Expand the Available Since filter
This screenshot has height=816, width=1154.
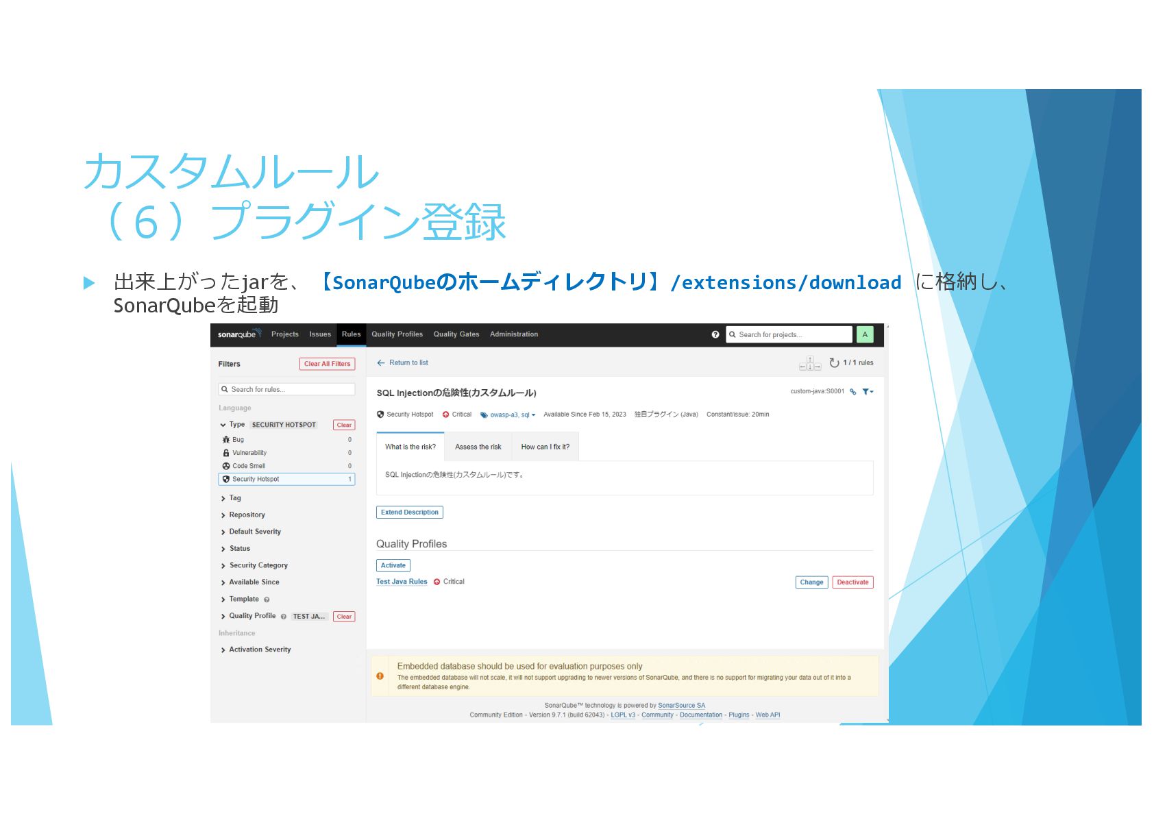[x=250, y=582]
